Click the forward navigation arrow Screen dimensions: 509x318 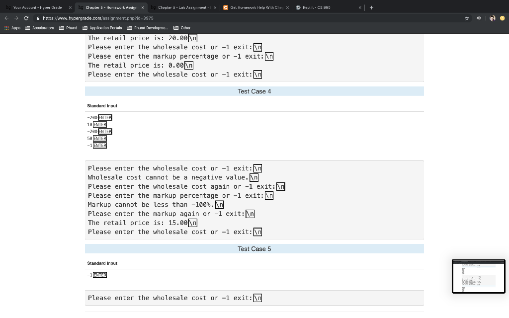16,17
